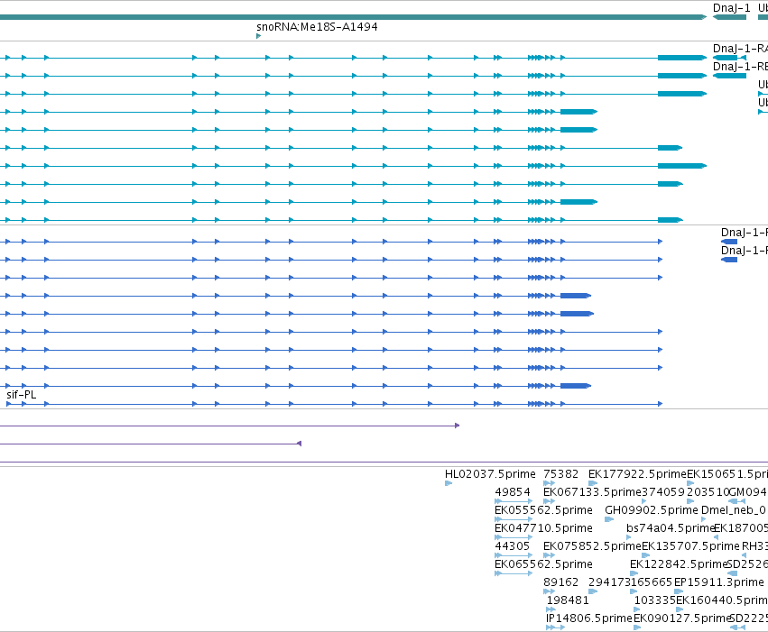Select the double-arrow glyph under 198481
Image resolution: width=768 pixels, height=632 pixels.
pyautogui.click(x=551, y=610)
